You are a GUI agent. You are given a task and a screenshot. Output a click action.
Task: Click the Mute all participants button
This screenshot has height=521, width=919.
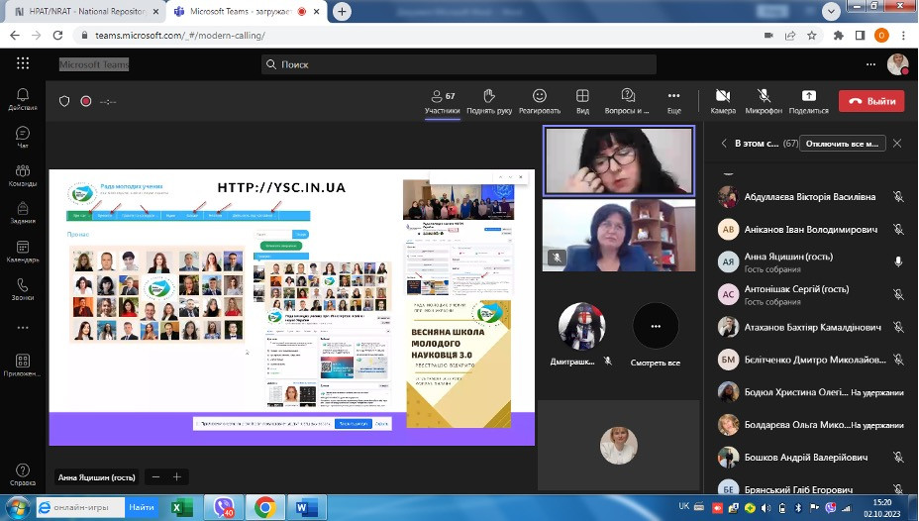pyautogui.click(x=842, y=144)
